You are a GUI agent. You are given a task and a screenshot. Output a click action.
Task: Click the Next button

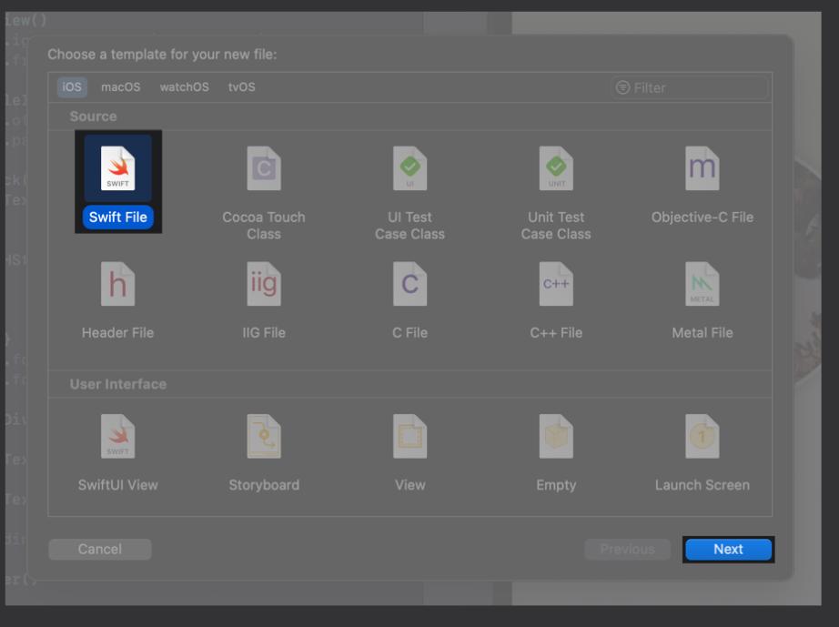tap(728, 550)
